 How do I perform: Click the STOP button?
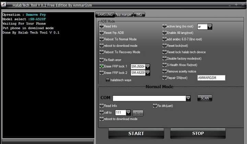(198, 133)
